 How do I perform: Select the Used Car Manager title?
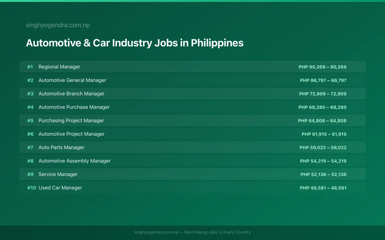60,188
